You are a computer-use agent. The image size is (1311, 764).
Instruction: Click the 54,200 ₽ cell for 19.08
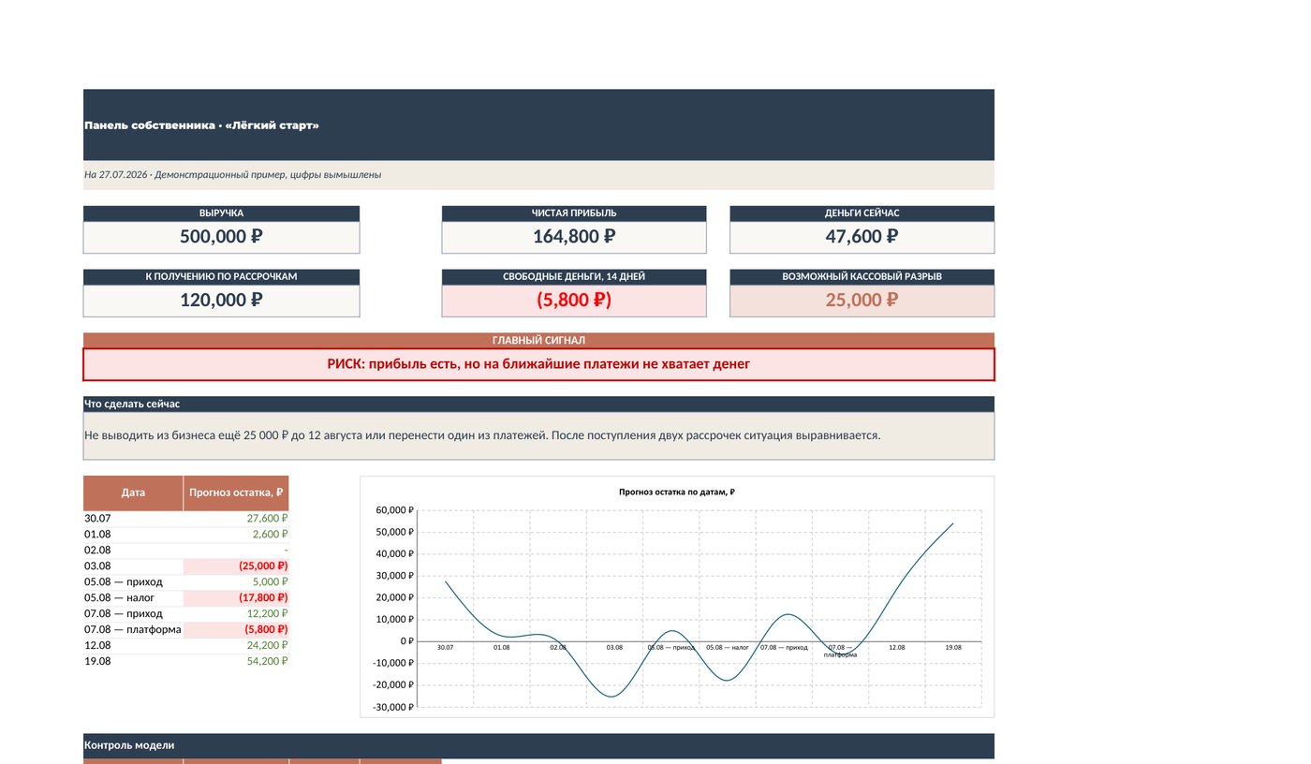tap(236, 662)
